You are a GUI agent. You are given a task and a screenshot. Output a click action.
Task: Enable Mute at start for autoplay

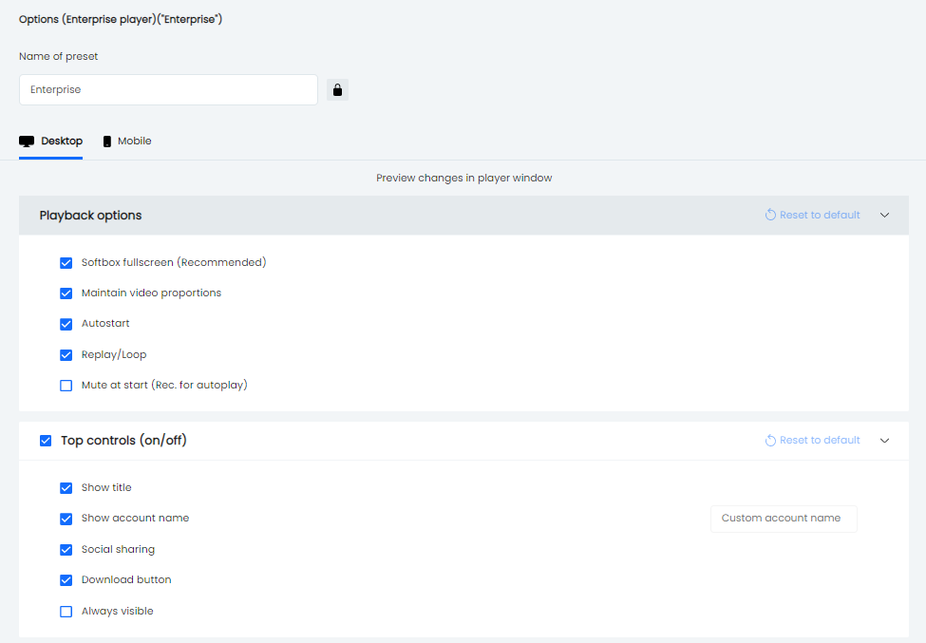pyautogui.click(x=66, y=385)
